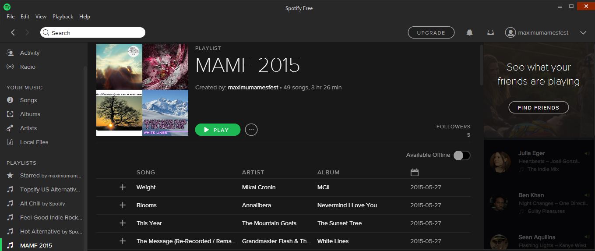This screenshot has height=251, width=595.
Task: Open the three-dots more options button
Action: tap(251, 130)
